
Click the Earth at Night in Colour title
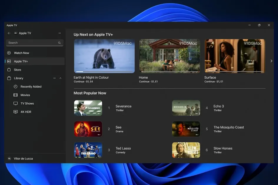click(91, 77)
